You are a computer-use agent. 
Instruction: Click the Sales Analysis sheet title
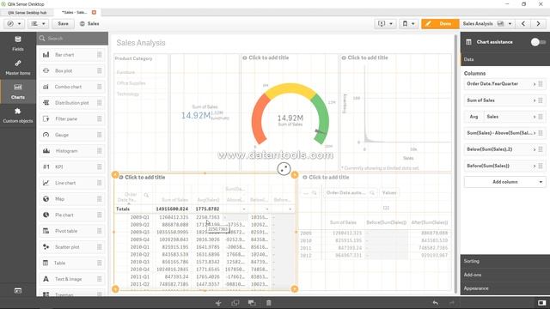tap(141, 43)
